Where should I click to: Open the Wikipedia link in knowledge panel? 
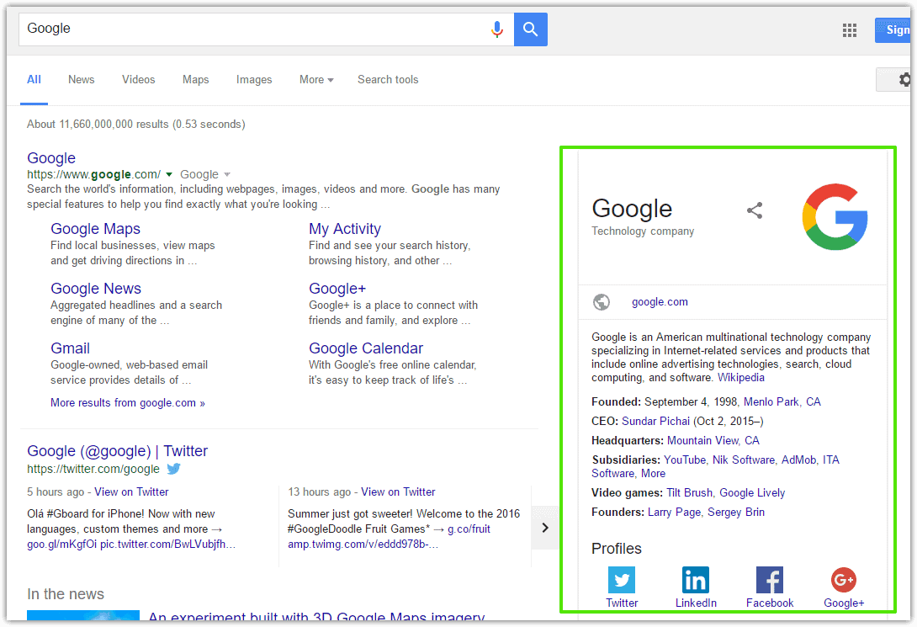click(740, 377)
